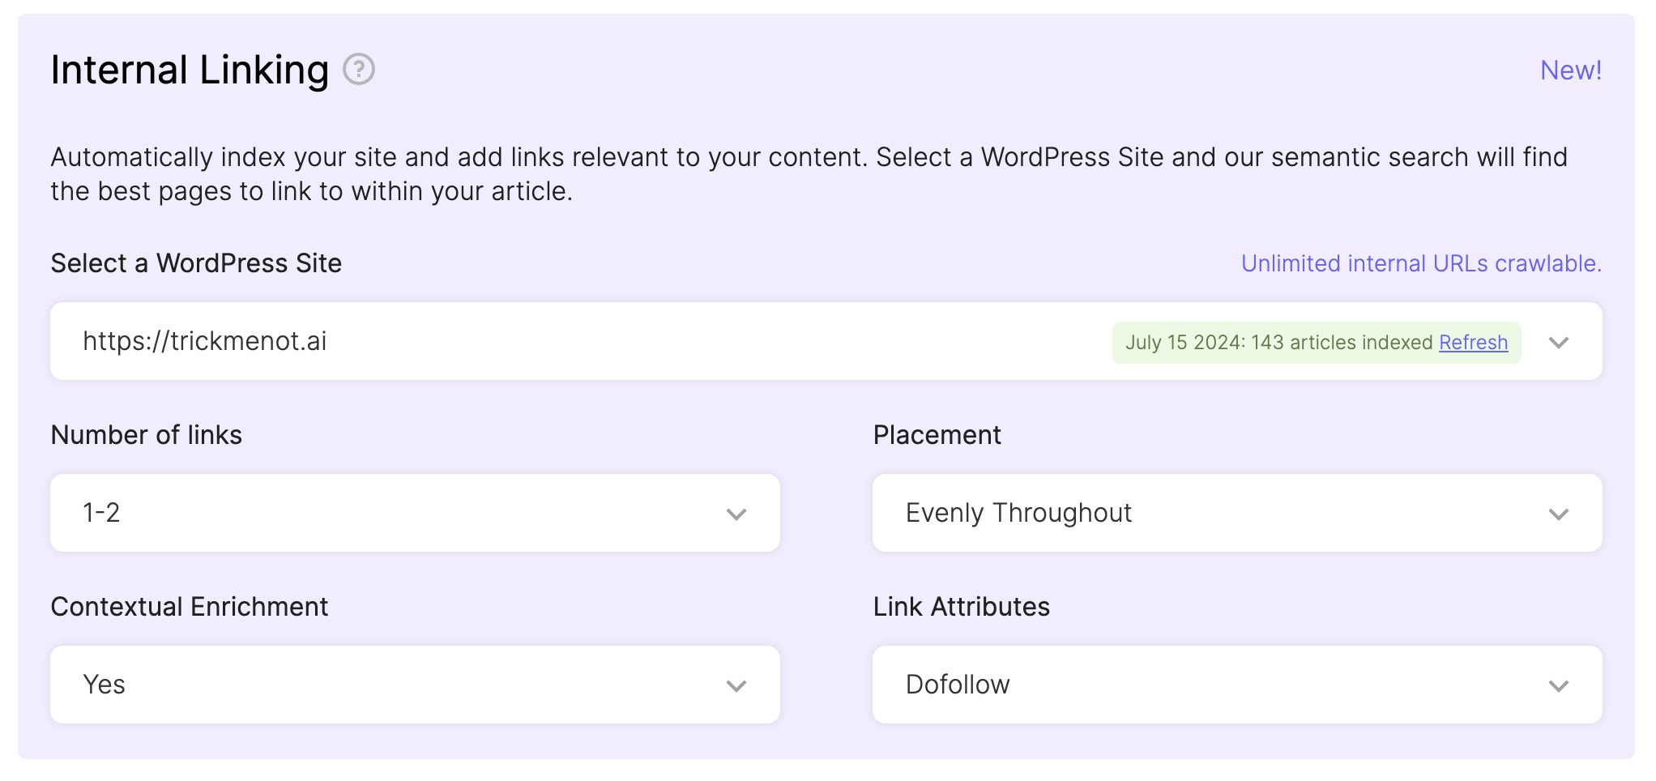Click the Placement section label
Image resolution: width=1656 pixels, height=781 pixels.
click(x=937, y=435)
